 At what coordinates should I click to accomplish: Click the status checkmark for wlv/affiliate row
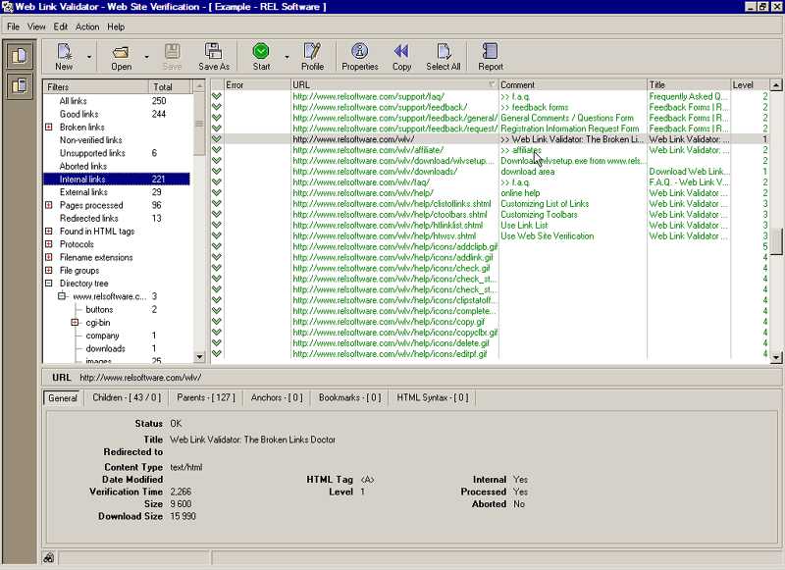click(x=217, y=150)
